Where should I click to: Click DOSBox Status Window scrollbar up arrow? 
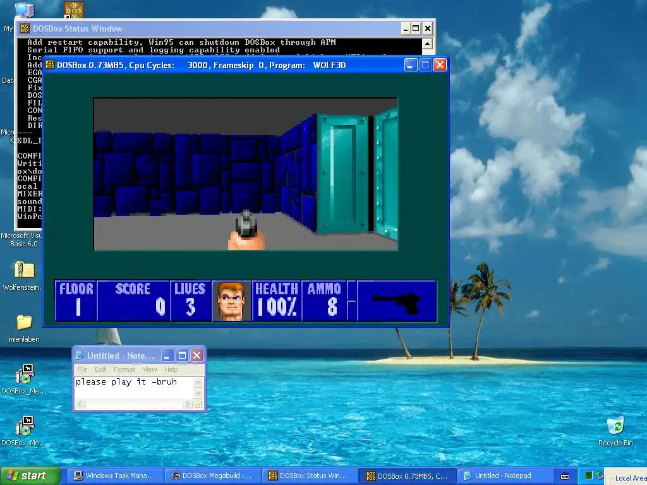[x=427, y=44]
